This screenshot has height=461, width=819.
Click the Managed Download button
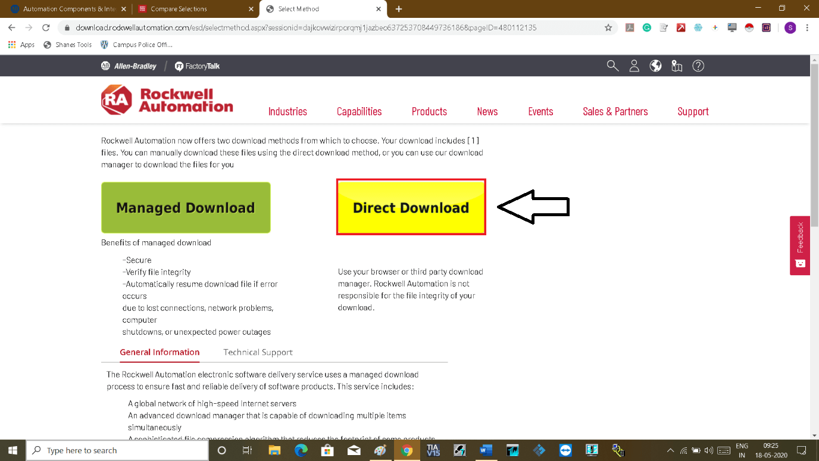186,207
